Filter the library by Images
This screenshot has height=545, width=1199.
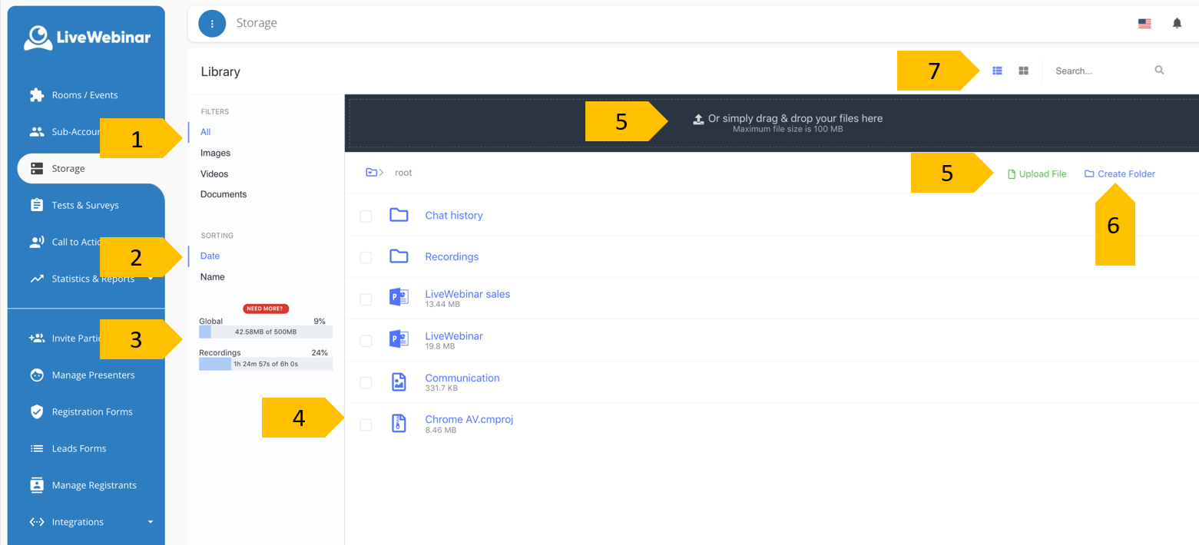coord(215,153)
